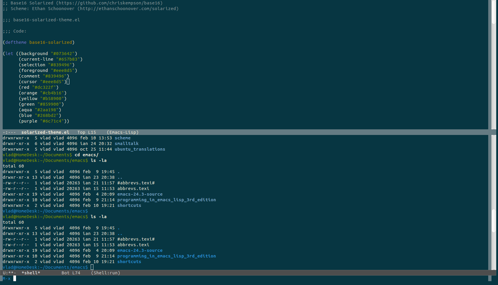
Task: Click the L74 line number in shell mode line
Action: tap(76, 273)
